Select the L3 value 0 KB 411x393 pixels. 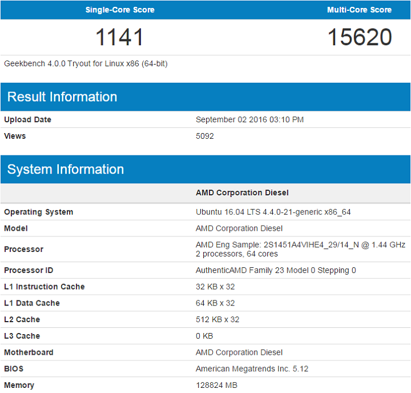pos(204,336)
